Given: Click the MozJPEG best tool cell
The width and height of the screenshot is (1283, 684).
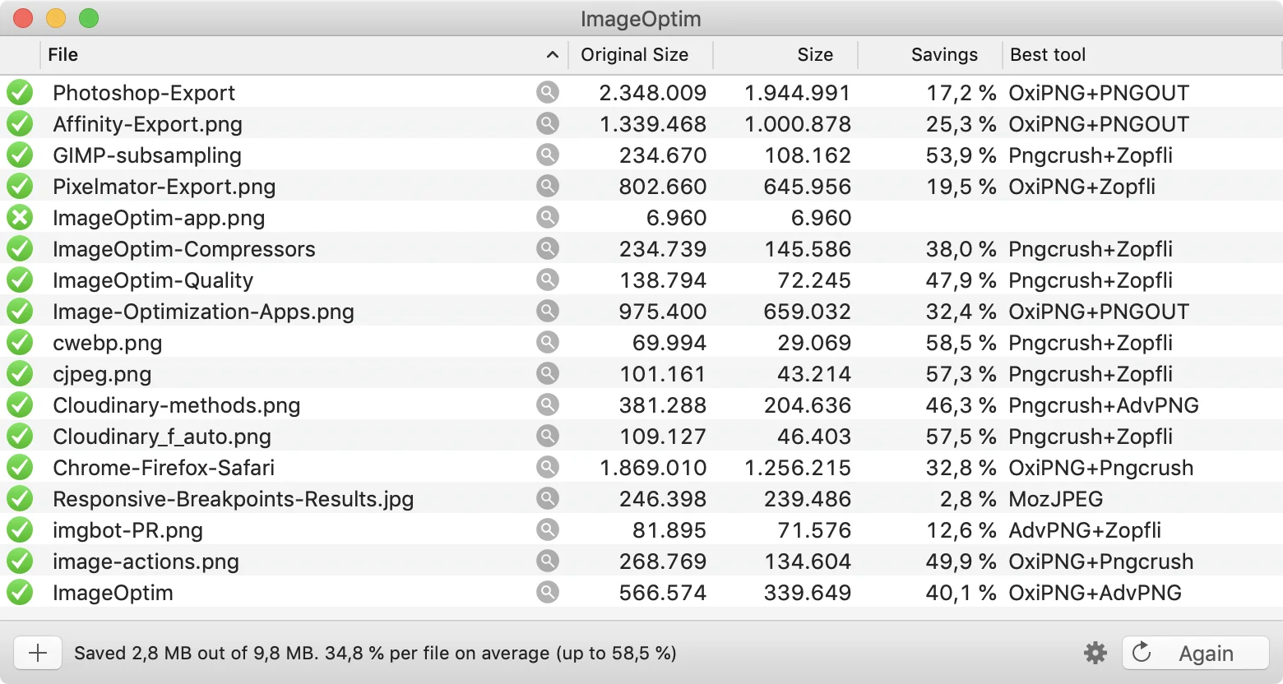Looking at the screenshot, I should coord(1056,499).
